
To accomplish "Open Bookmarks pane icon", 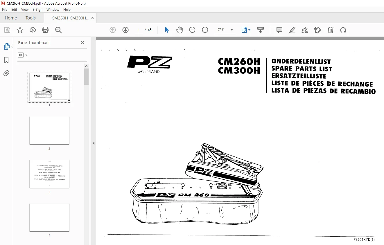I will point(6,60).
